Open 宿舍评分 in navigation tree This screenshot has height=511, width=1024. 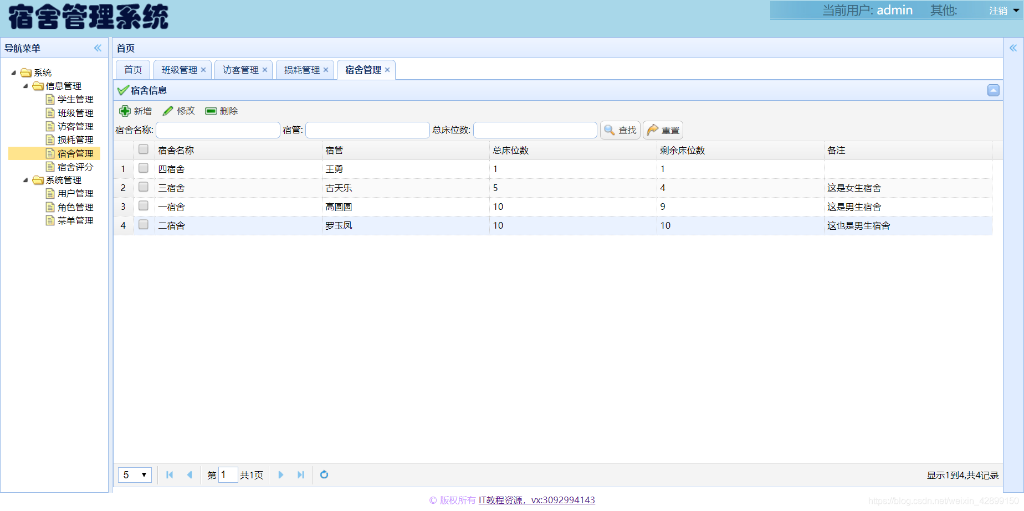pyautogui.click(x=75, y=167)
